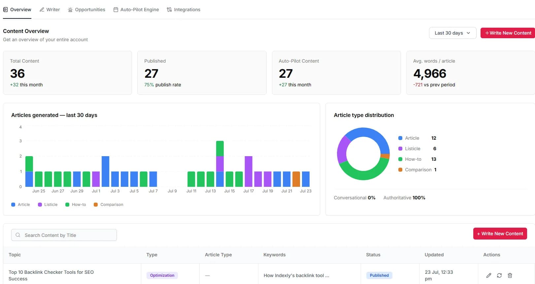Screen dimensions: 535x284
Task: Switch to the Writer tab
Action: tap(50, 10)
